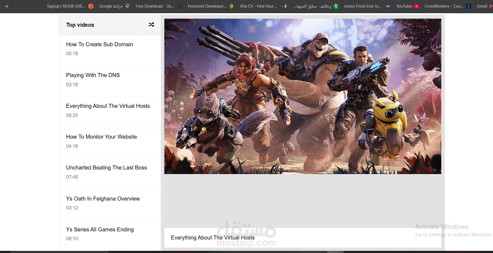This screenshot has height=253, width=493.
Task: Play How To Monitor Your Website video
Action: 110,143
